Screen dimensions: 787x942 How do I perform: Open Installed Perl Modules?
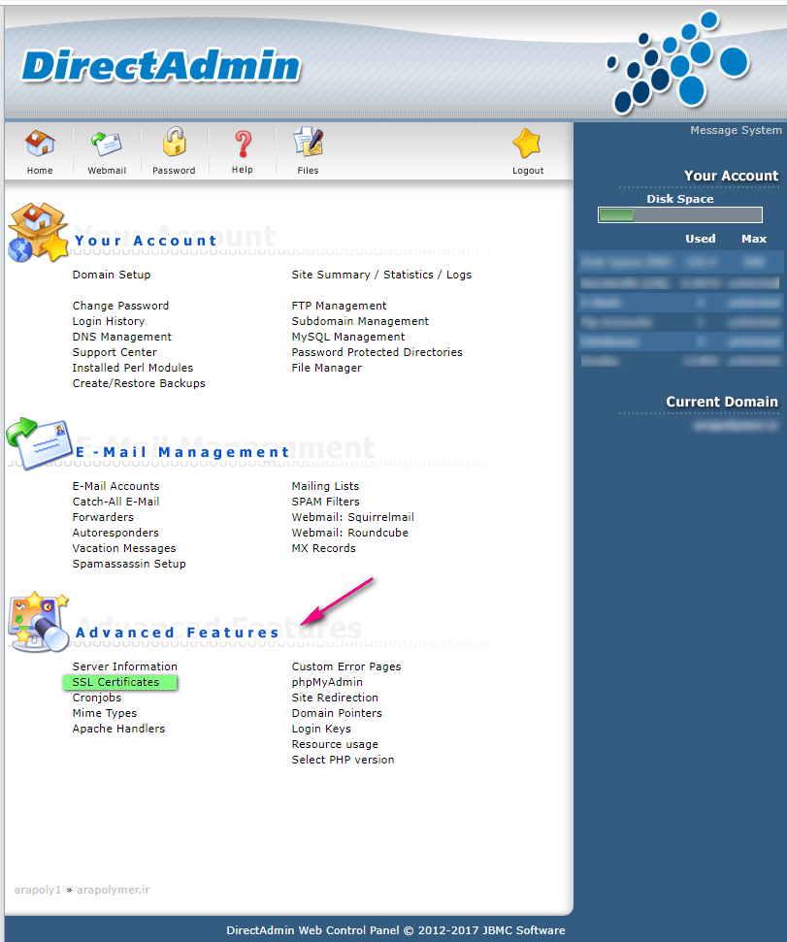pyautogui.click(x=133, y=368)
